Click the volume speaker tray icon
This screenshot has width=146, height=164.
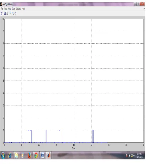(134, 155)
